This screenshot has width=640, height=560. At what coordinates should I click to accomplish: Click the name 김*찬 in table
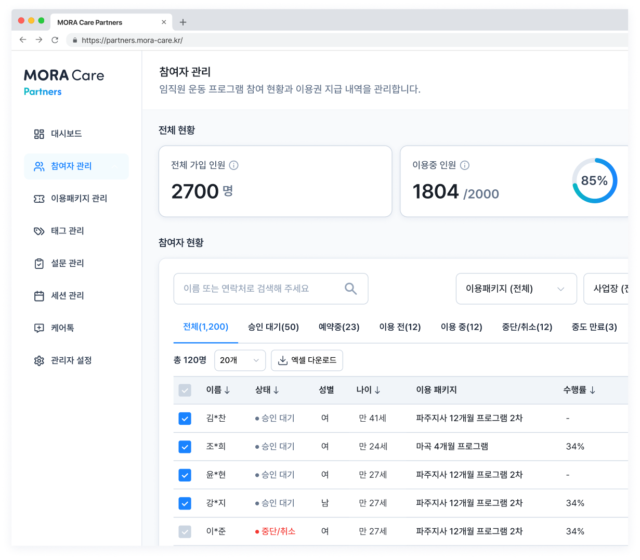coord(216,419)
